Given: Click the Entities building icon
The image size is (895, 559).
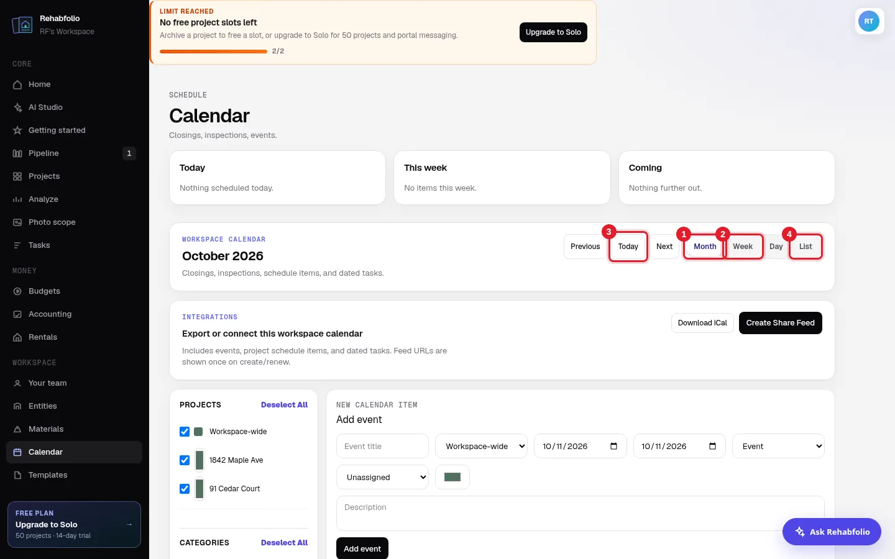Looking at the screenshot, I should click(17, 406).
